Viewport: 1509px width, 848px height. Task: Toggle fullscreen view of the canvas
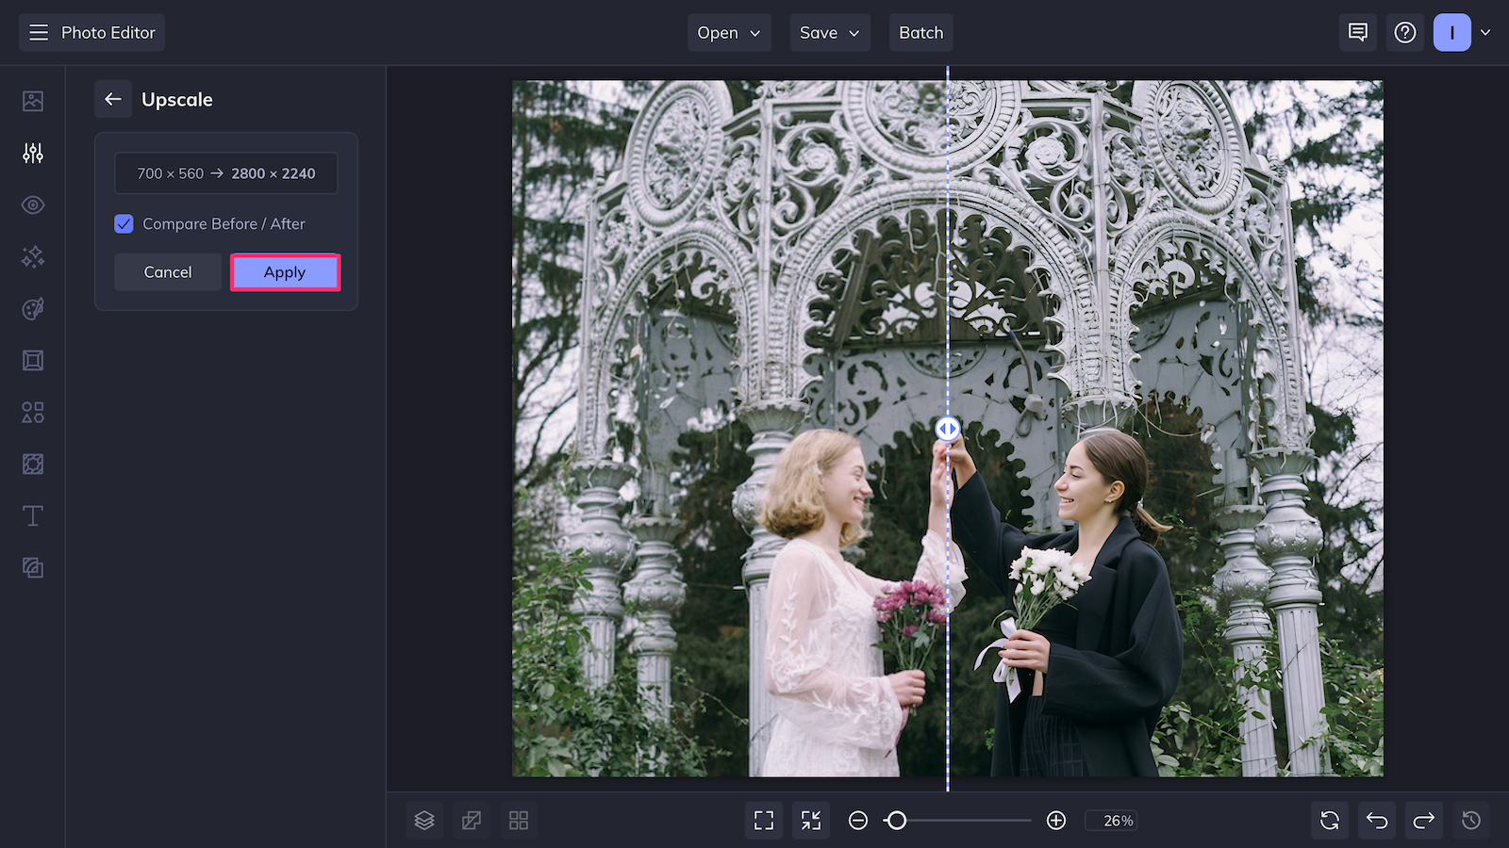(x=763, y=820)
